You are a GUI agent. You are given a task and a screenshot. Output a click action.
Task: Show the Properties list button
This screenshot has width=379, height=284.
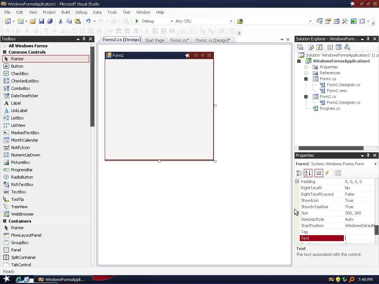(319, 173)
